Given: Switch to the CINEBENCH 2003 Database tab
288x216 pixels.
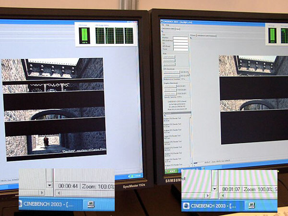Looking at the screenshot, I should point(206,36).
